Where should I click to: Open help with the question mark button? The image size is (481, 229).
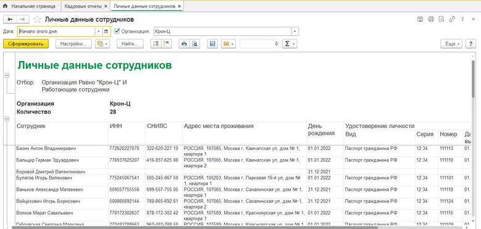(471, 44)
